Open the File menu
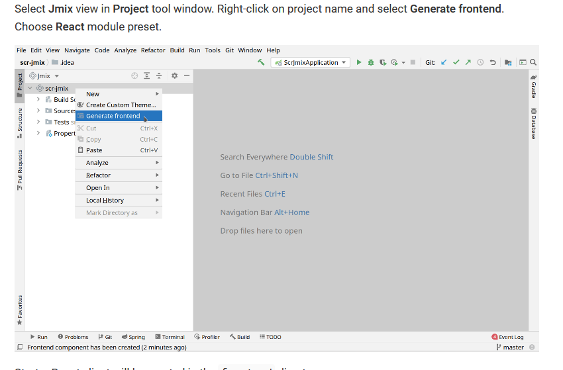 tap(21, 50)
